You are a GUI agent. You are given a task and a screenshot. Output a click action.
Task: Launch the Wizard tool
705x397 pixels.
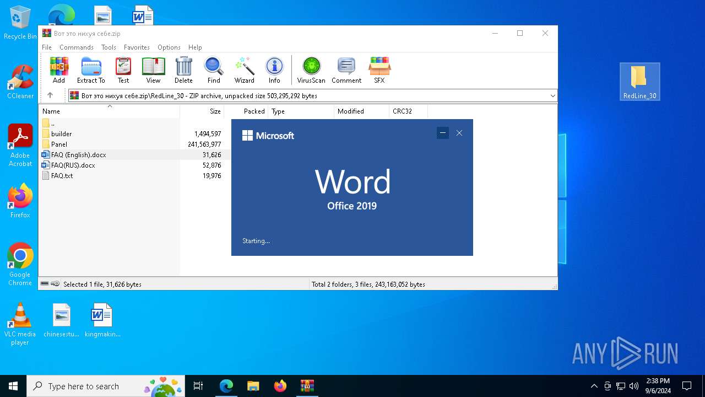click(x=245, y=70)
